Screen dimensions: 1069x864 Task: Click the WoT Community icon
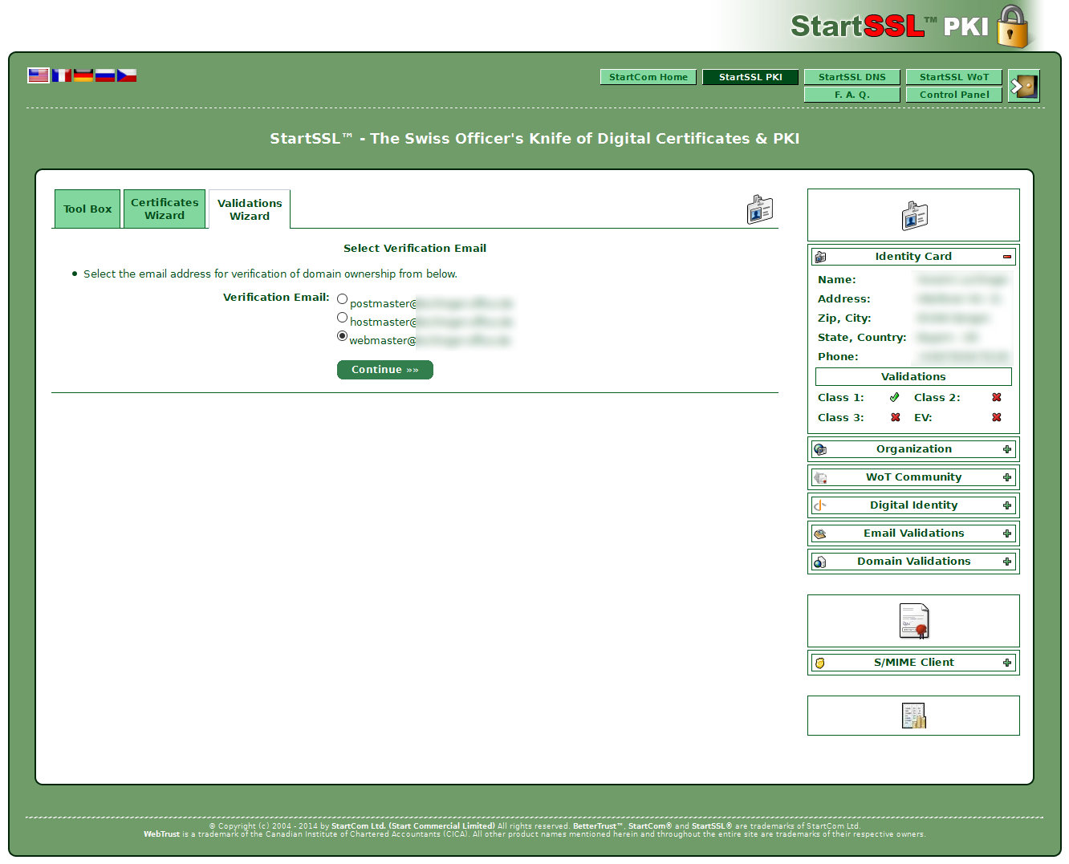coord(820,477)
